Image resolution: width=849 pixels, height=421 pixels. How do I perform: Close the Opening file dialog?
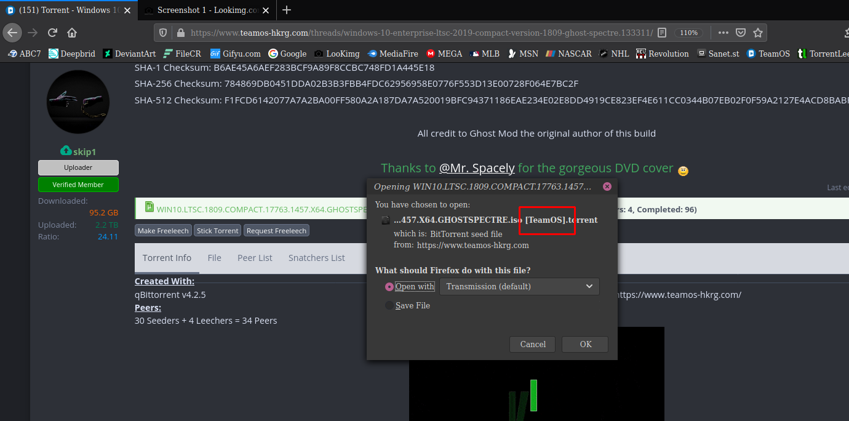(607, 186)
